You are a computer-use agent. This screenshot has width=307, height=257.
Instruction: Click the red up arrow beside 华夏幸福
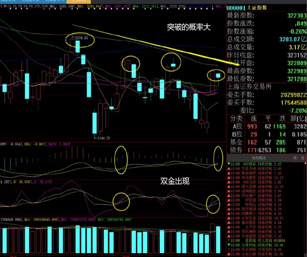(228, 169)
